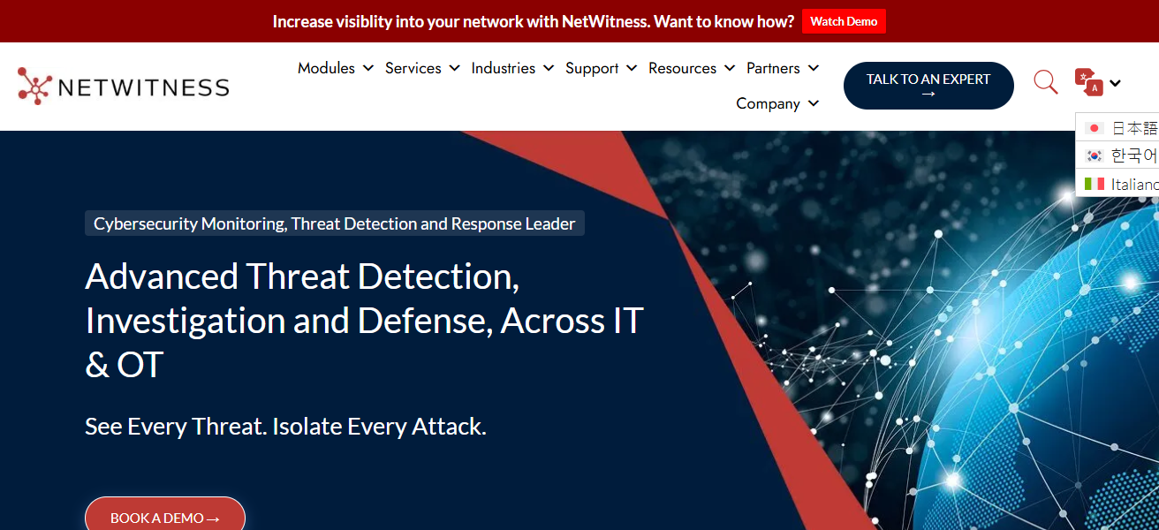This screenshot has height=530, width=1159.
Task: Click the BOOK A DEMO button
Action: [x=164, y=519]
